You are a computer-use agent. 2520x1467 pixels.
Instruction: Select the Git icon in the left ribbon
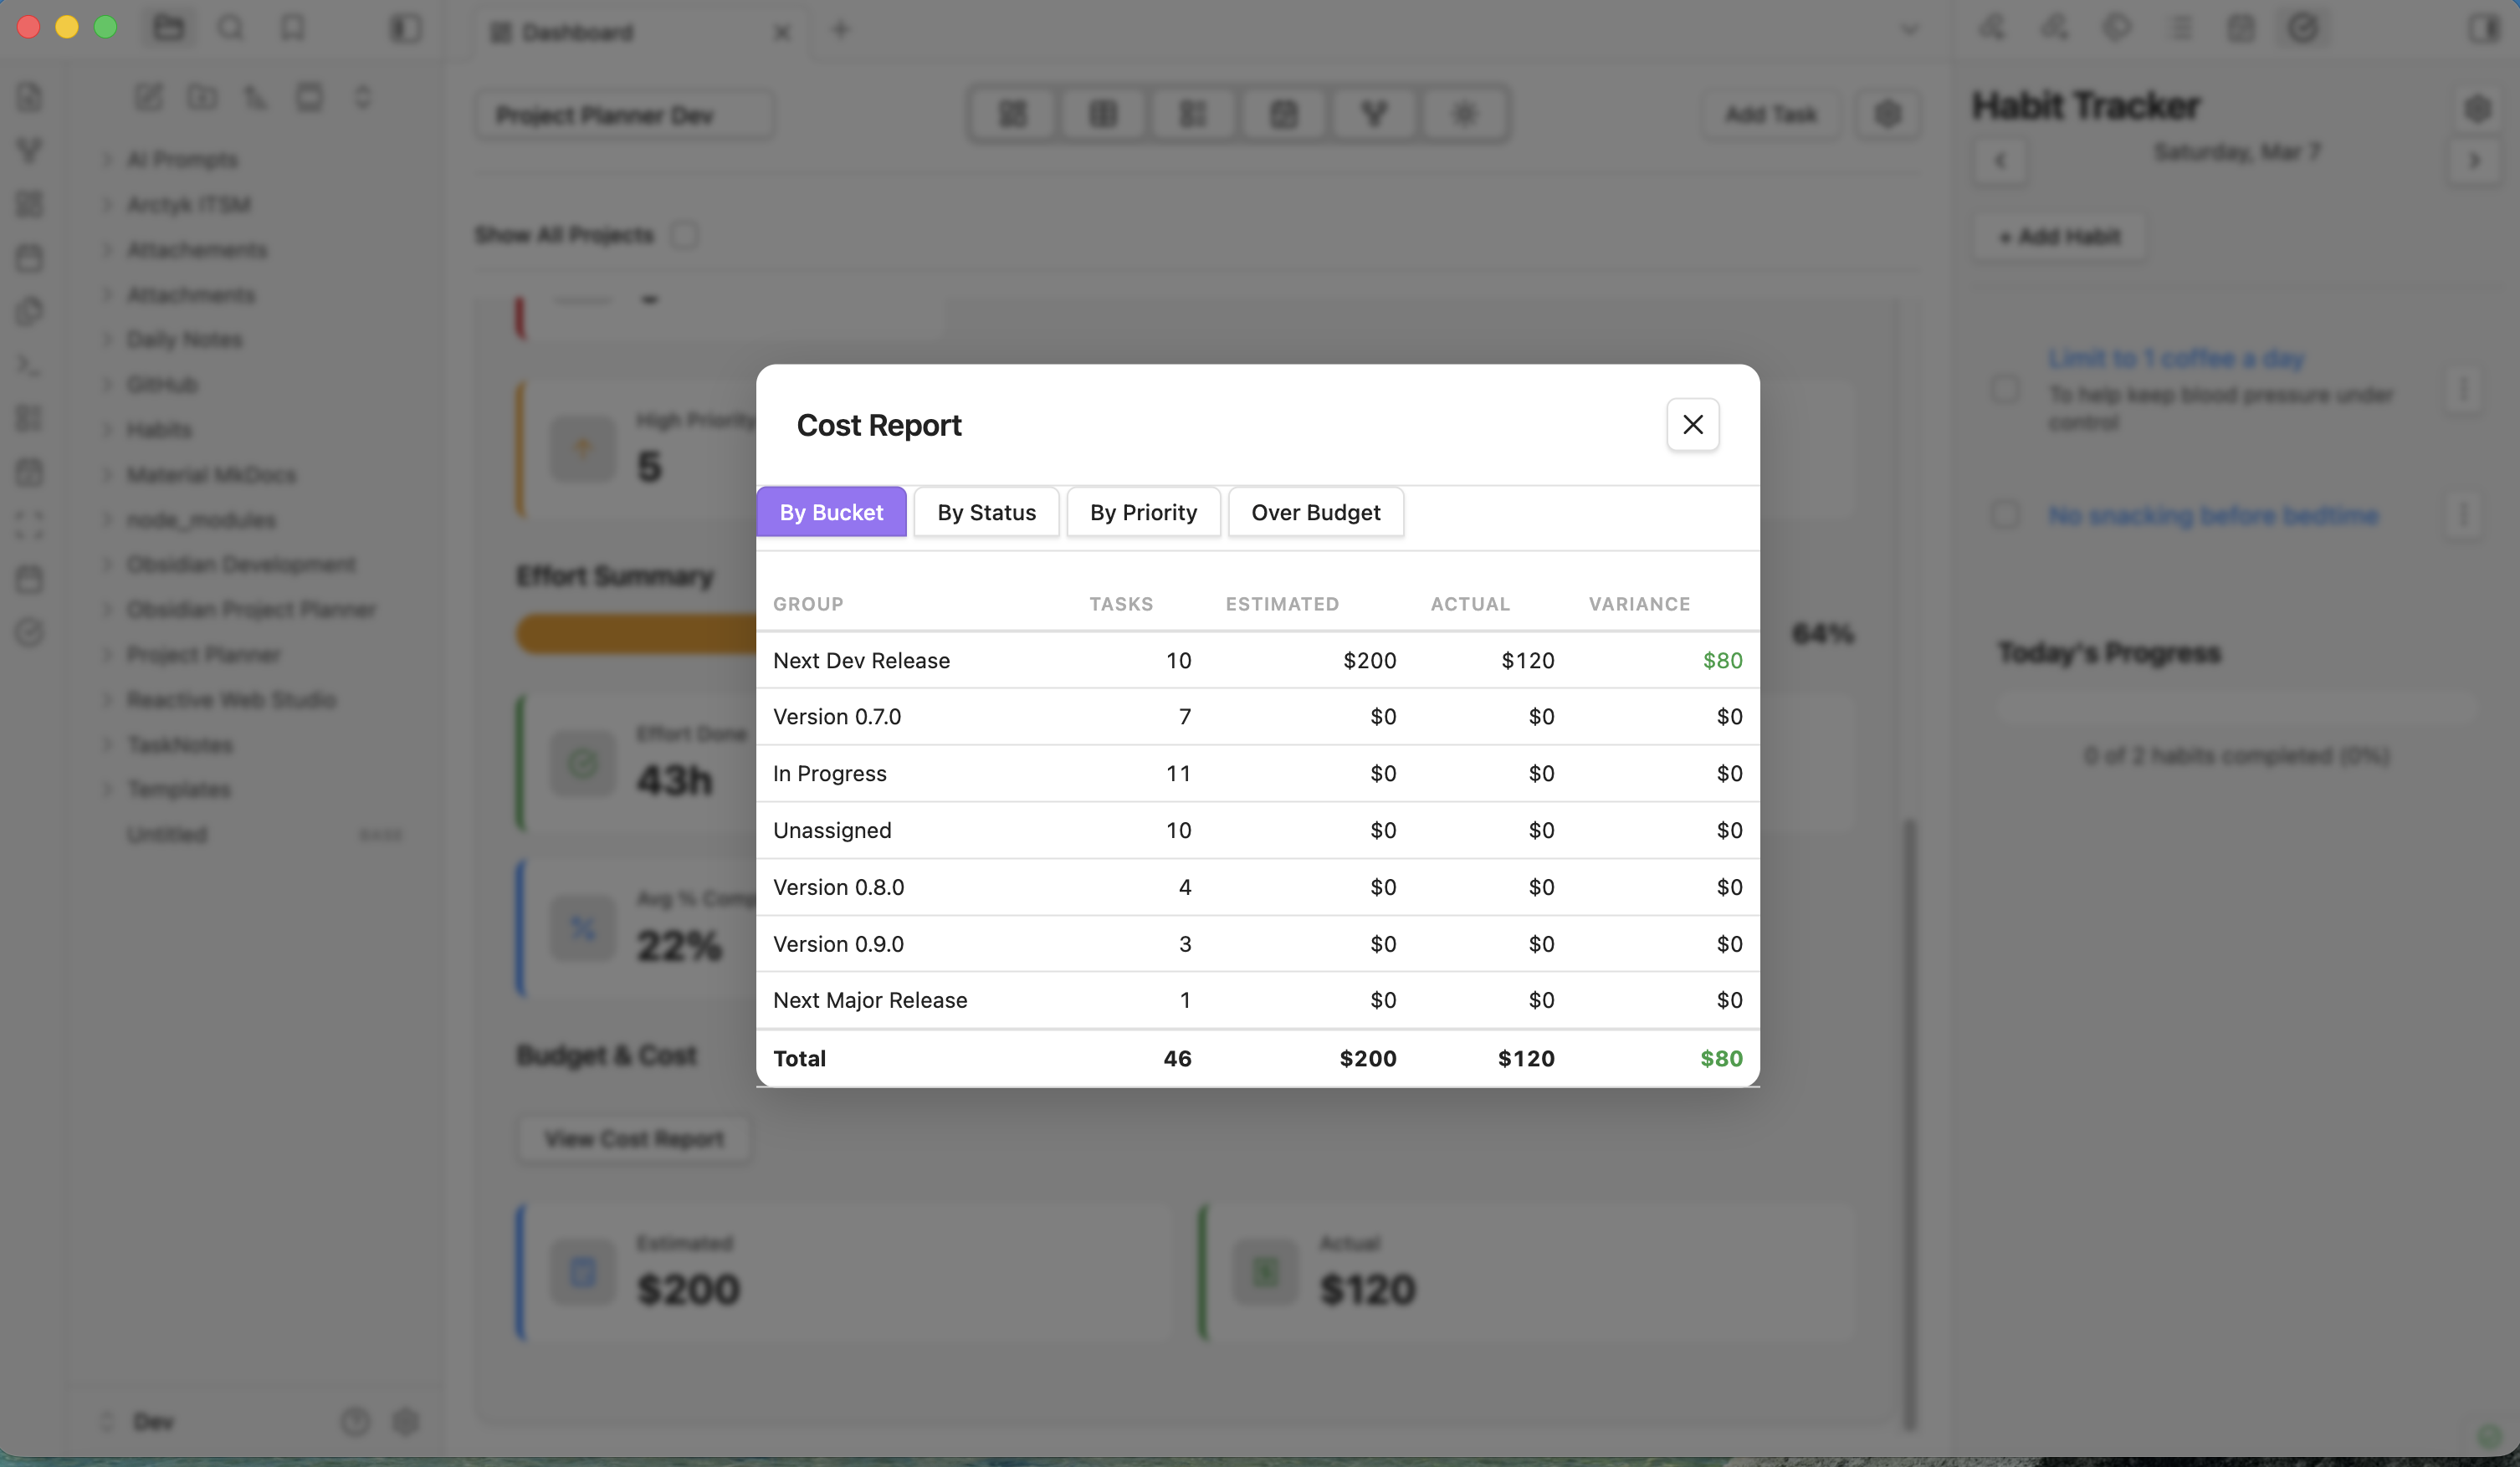click(x=29, y=150)
